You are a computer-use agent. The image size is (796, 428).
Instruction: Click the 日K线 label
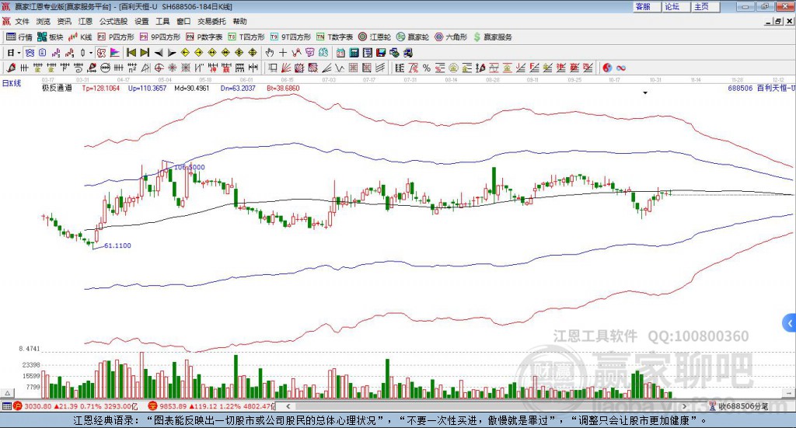click(x=11, y=83)
